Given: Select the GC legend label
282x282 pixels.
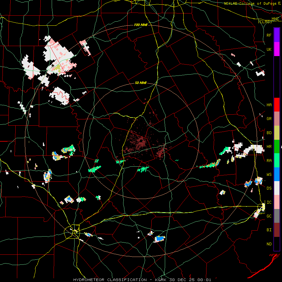Looking at the screenshot, I should coord(269,216).
